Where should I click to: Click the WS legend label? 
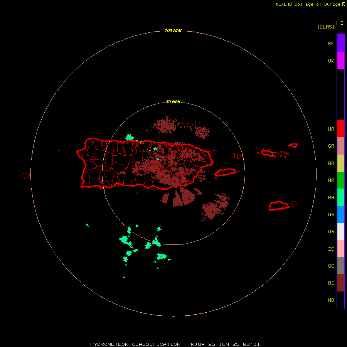(331, 215)
